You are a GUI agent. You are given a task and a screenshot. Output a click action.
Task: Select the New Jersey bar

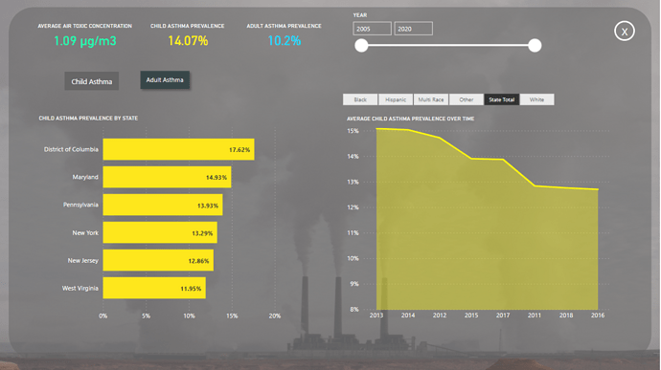pyautogui.click(x=158, y=261)
